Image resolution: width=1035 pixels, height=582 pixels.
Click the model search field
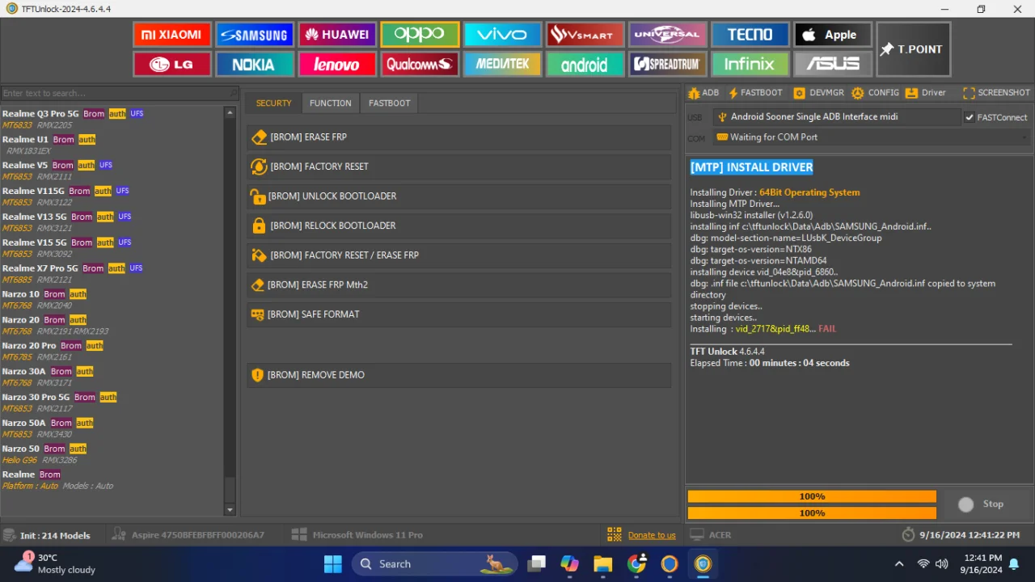click(x=120, y=93)
